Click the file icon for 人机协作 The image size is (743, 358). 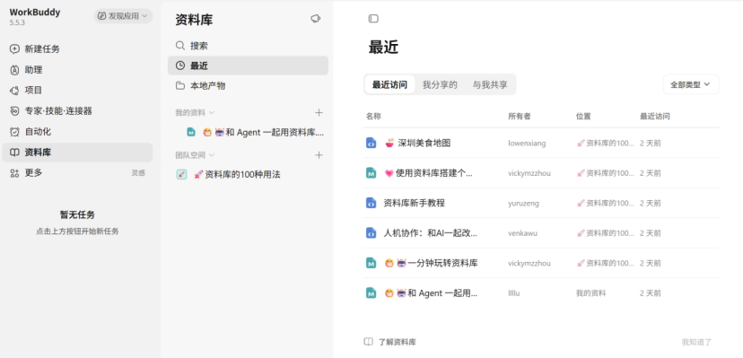[x=371, y=233]
